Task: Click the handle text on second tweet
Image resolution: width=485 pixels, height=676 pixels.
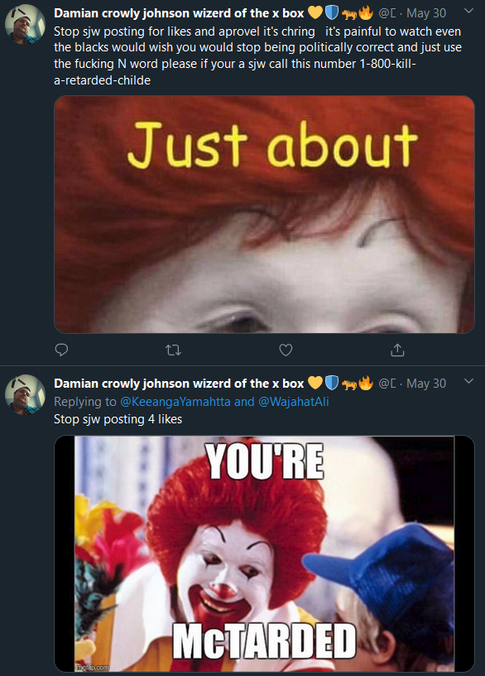Action: point(387,384)
